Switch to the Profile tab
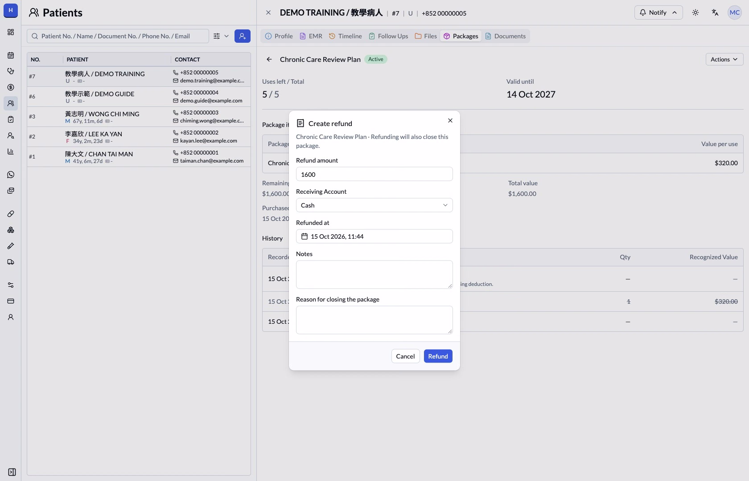Screen dimensions: 749x481 (x=279, y=36)
